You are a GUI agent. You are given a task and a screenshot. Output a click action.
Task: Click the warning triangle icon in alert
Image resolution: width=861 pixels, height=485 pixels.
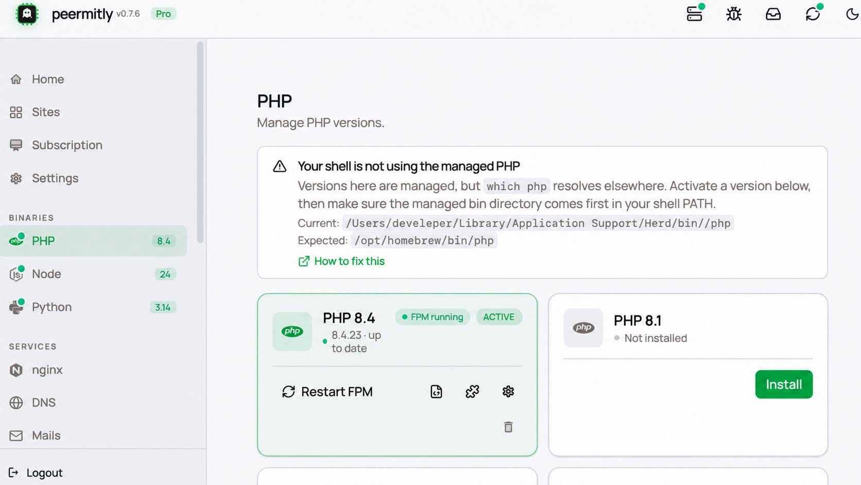coord(280,166)
